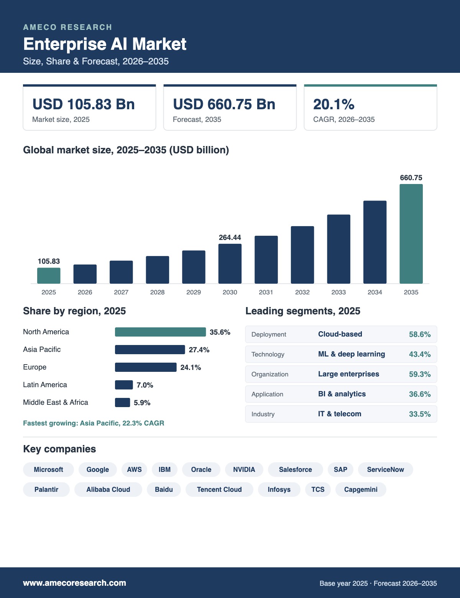Click the 2033 bar in market chart

pos(338,249)
